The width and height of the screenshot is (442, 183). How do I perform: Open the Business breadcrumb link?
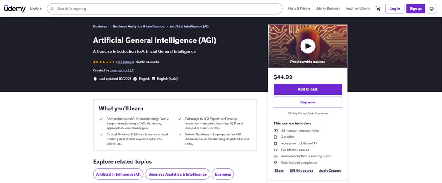pyautogui.click(x=100, y=26)
